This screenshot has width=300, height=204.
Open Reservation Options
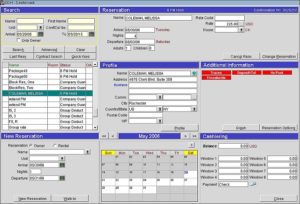pyautogui.click(x=279, y=128)
